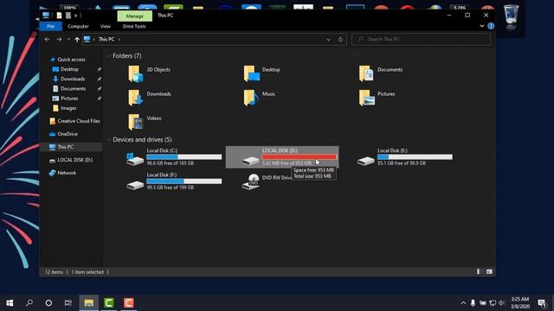The width and height of the screenshot is (554, 311).
Task: Open the Downloads folder in Folders section
Action: [x=135, y=98]
